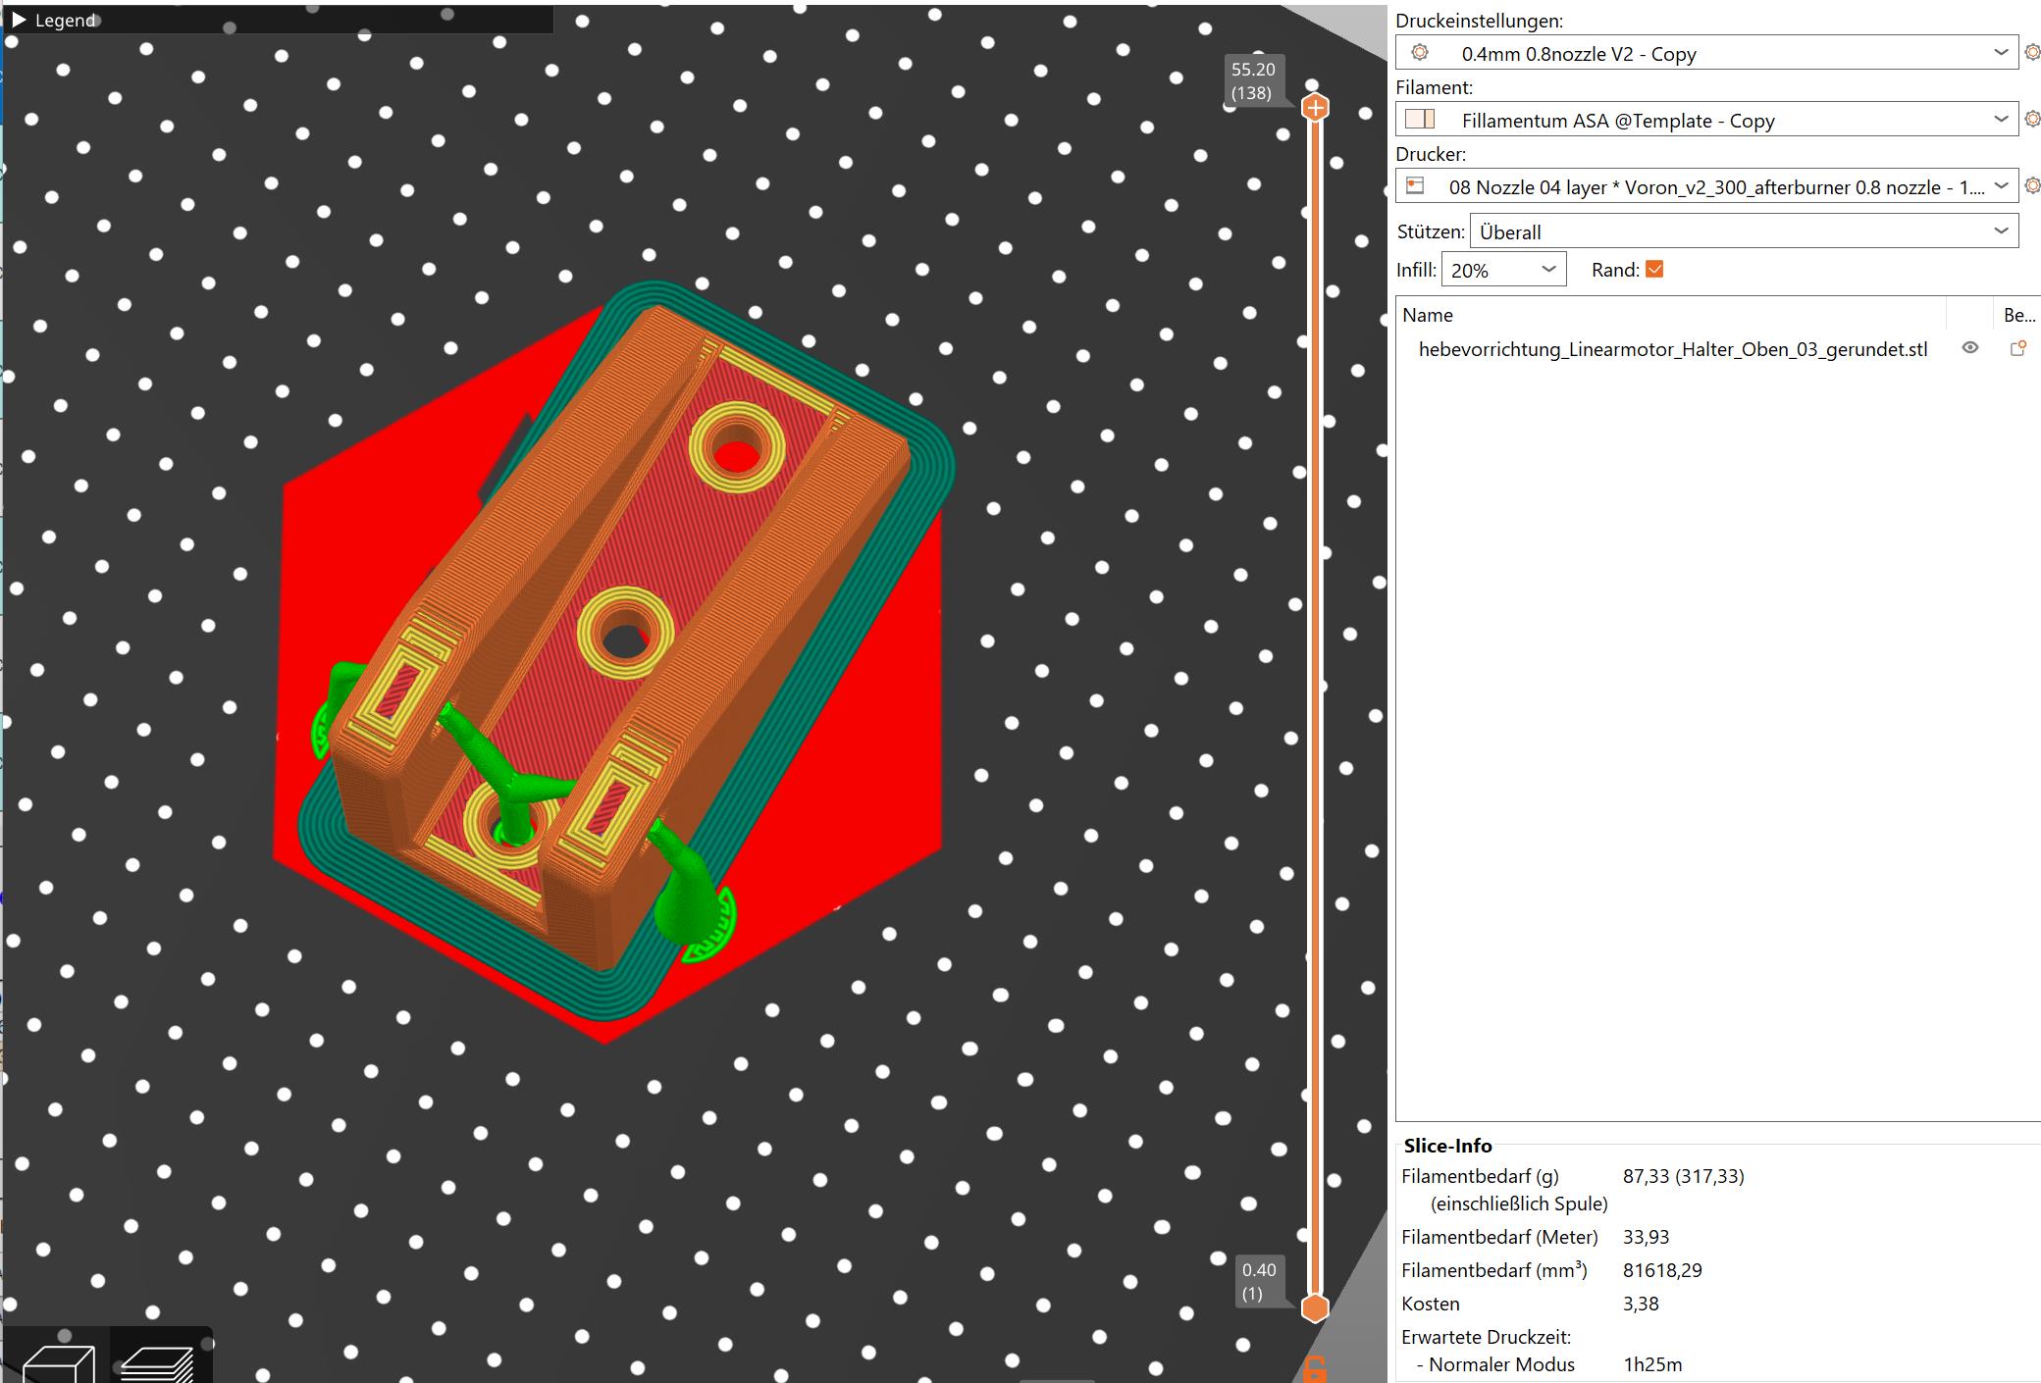Click the printer icon in the Drucker dropdown
The width and height of the screenshot is (2041, 1383).
[1415, 185]
